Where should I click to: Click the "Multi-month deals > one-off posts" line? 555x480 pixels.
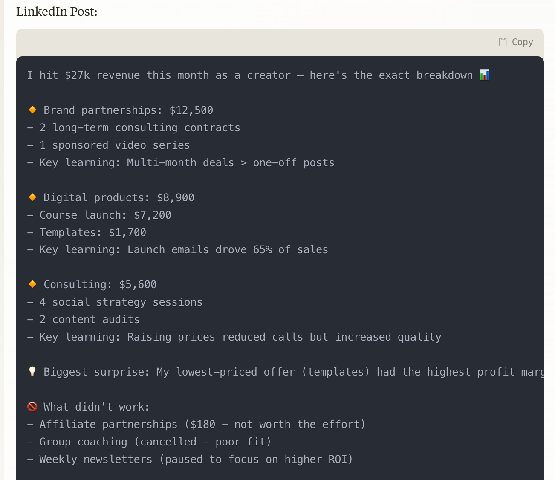181,163
